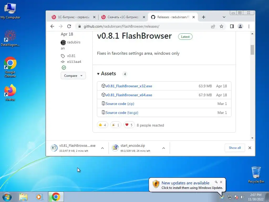Open the update balloon options wrench
The height and width of the screenshot is (202, 269).
[x=216, y=182]
